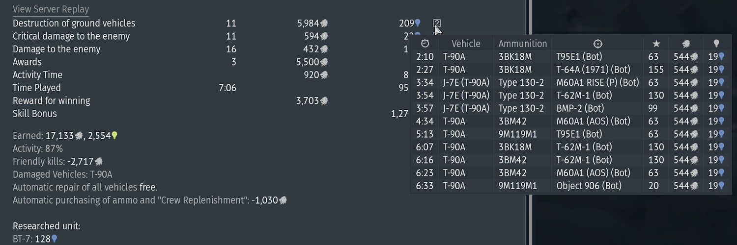
Task: Click the question mark icon beside ground vehicles
Action: (437, 23)
